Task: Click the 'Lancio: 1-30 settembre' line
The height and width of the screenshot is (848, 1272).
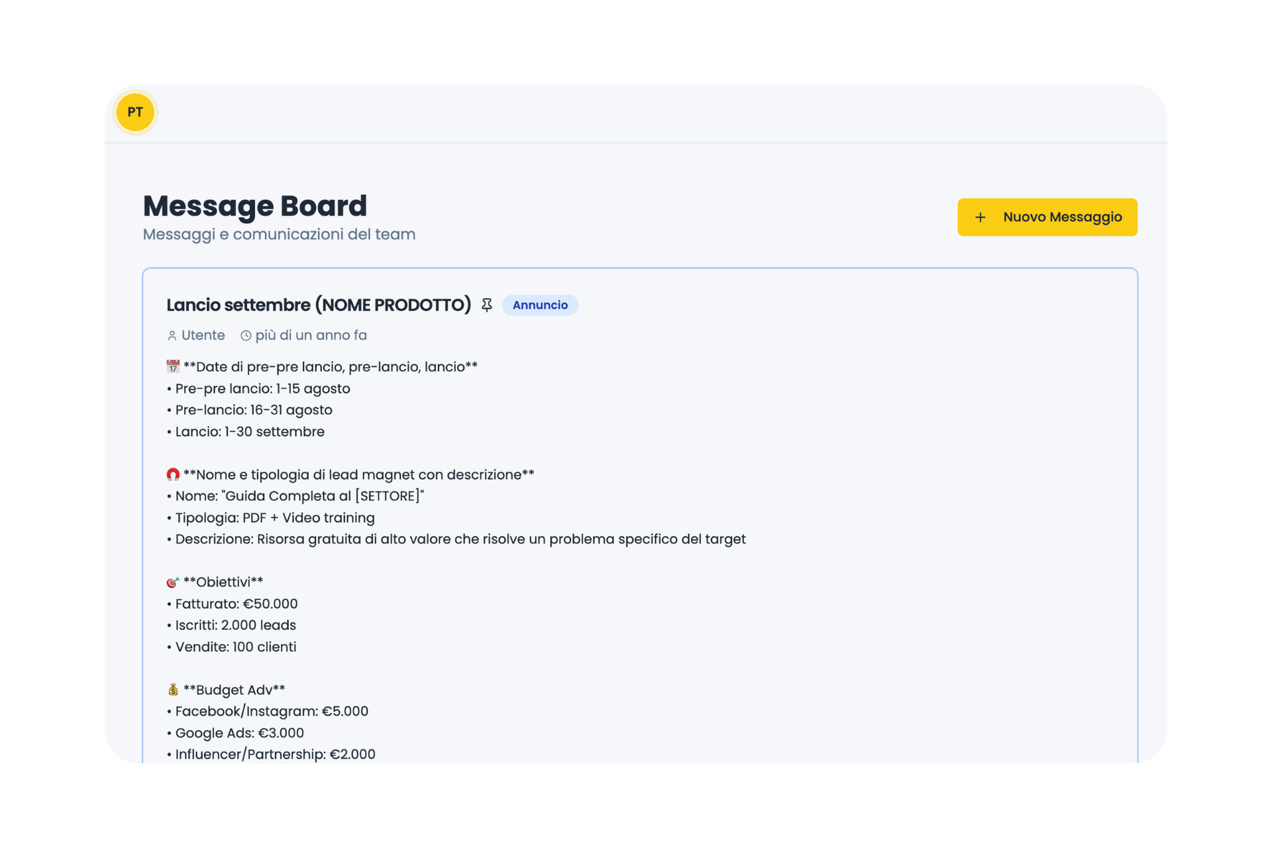Action: (x=249, y=431)
